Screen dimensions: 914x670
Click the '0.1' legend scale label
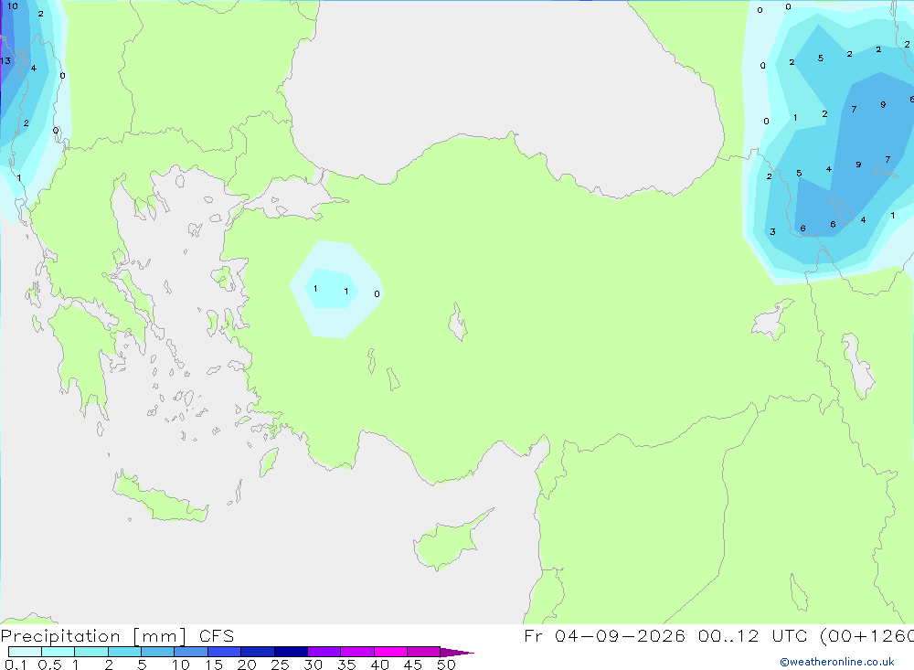pyautogui.click(x=16, y=665)
